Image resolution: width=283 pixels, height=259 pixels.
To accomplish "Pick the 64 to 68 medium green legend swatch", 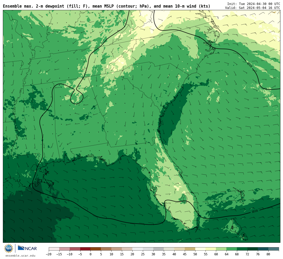I will click(x=232, y=249).
